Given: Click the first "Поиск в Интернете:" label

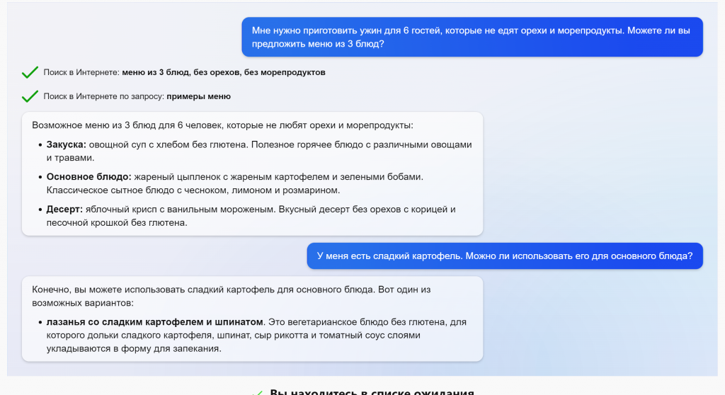Looking at the screenshot, I should point(81,72).
